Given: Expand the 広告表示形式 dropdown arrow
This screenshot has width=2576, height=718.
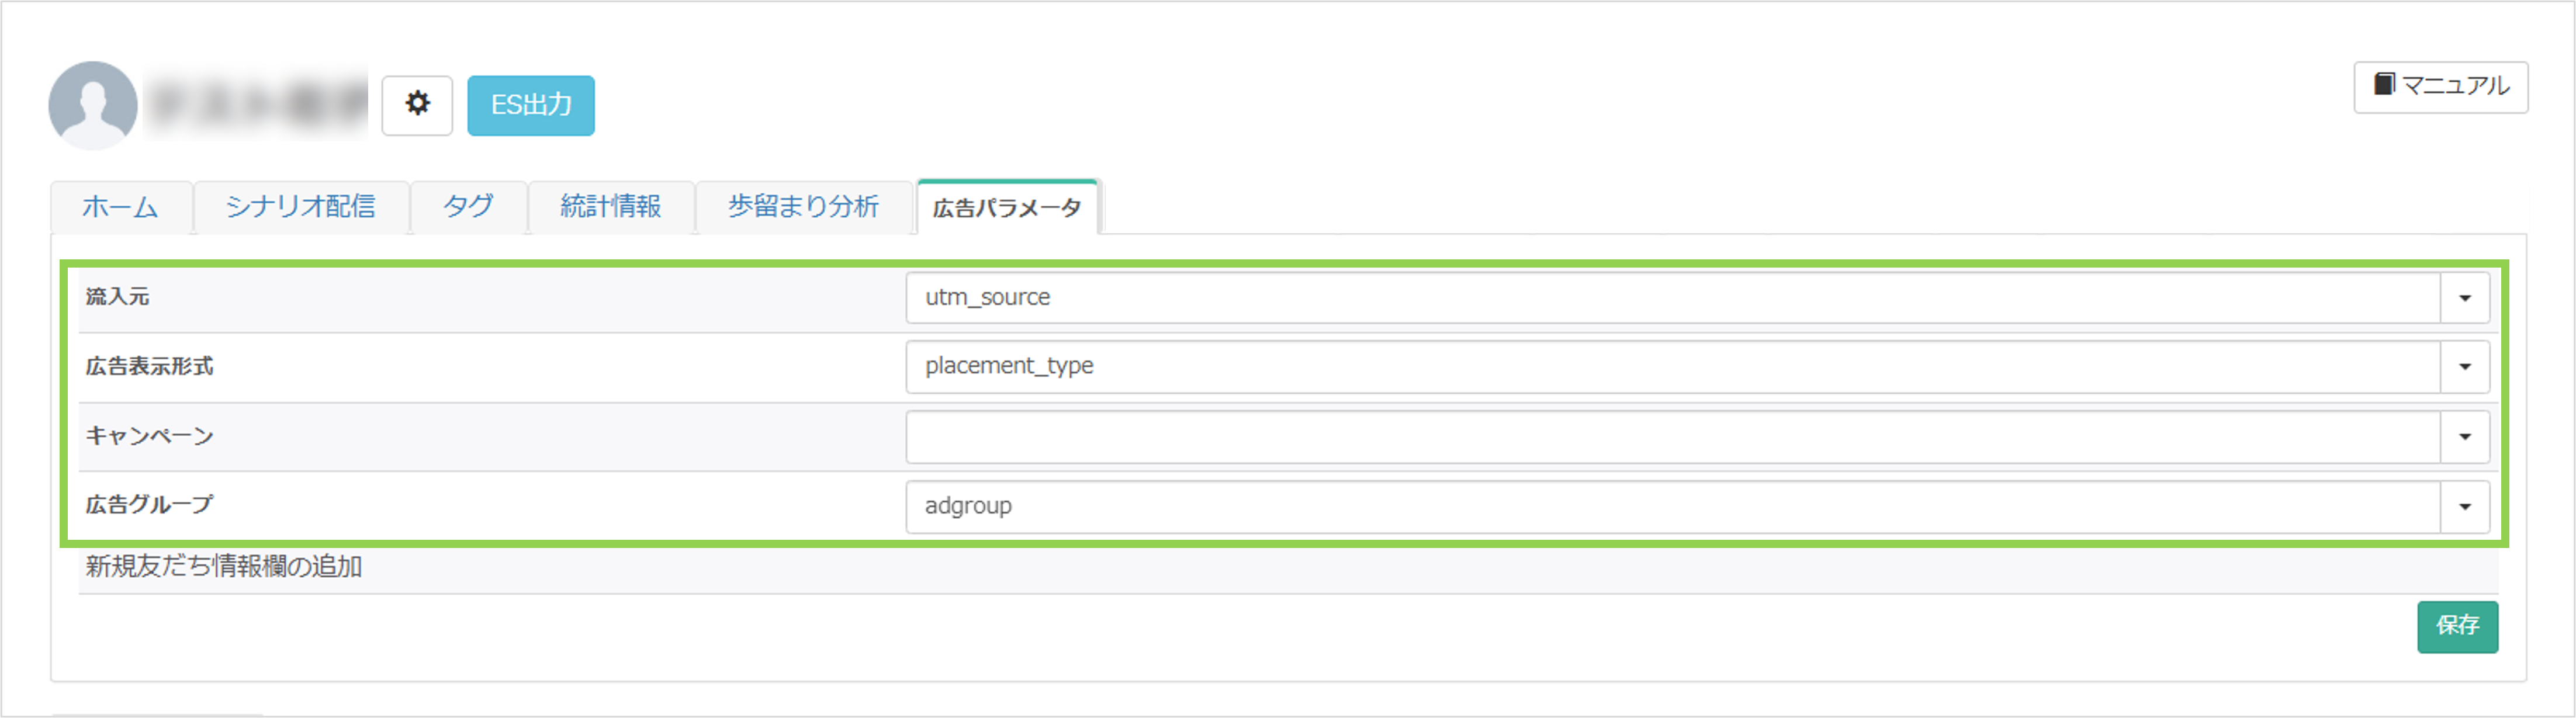Looking at the screenshot, I should [2464, 367].
